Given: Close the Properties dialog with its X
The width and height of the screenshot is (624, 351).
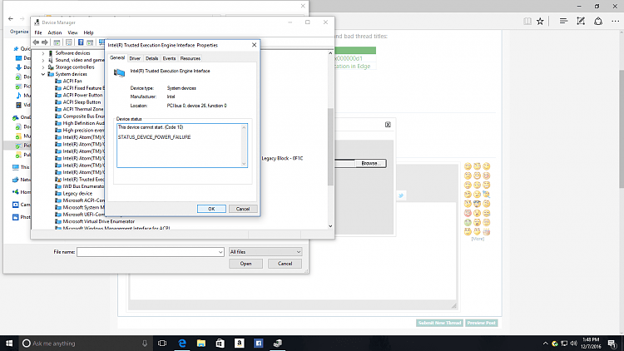Looking at the screenshot, I should click(x=255, y=45).
